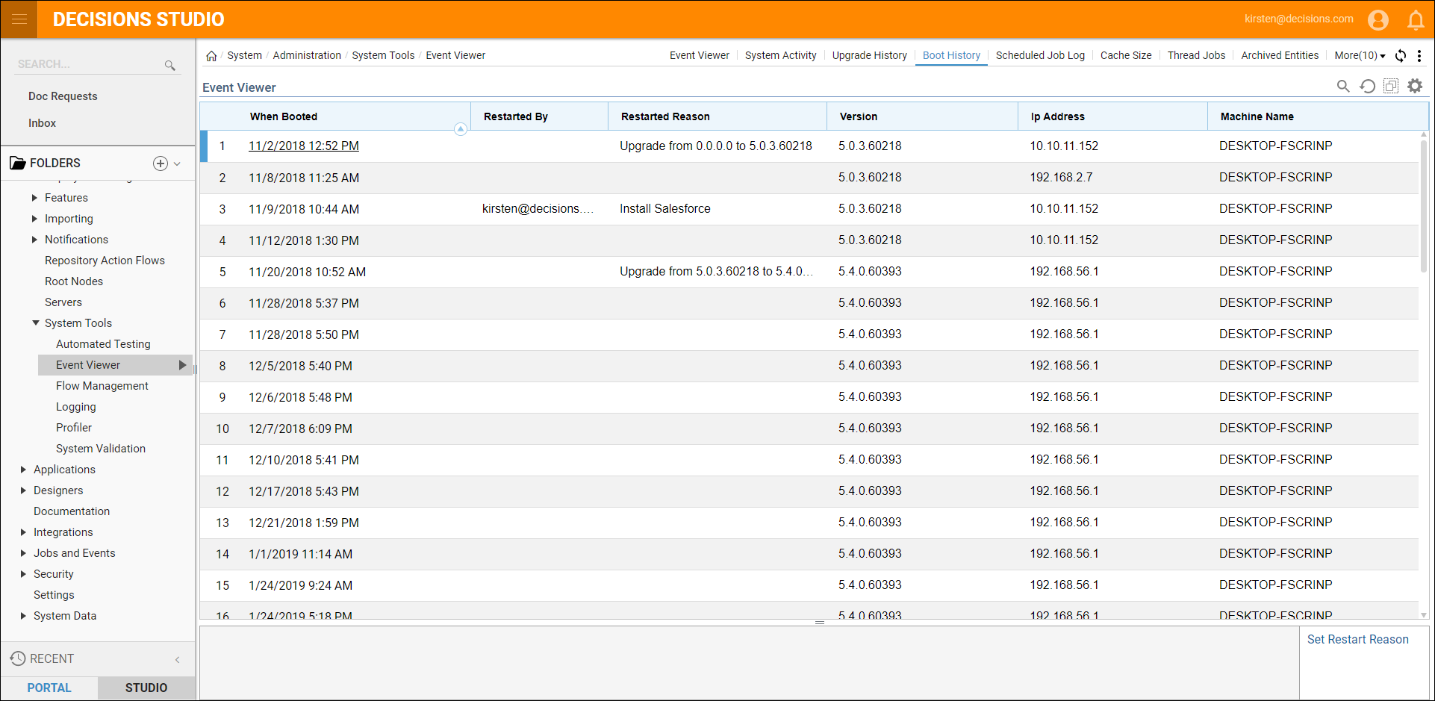This screenshot has width=1435, height=701.
Task: Select System Validation in the tree
Action: click(101, 449)
